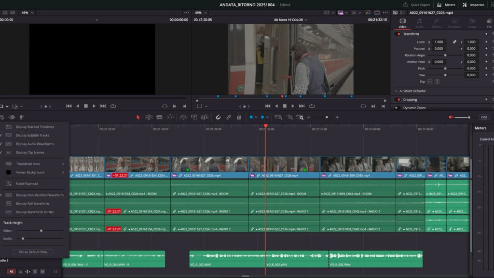Toggle timeline Snapping magnet

219,117
